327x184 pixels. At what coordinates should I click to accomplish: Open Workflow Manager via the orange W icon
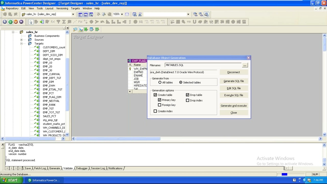16,22
